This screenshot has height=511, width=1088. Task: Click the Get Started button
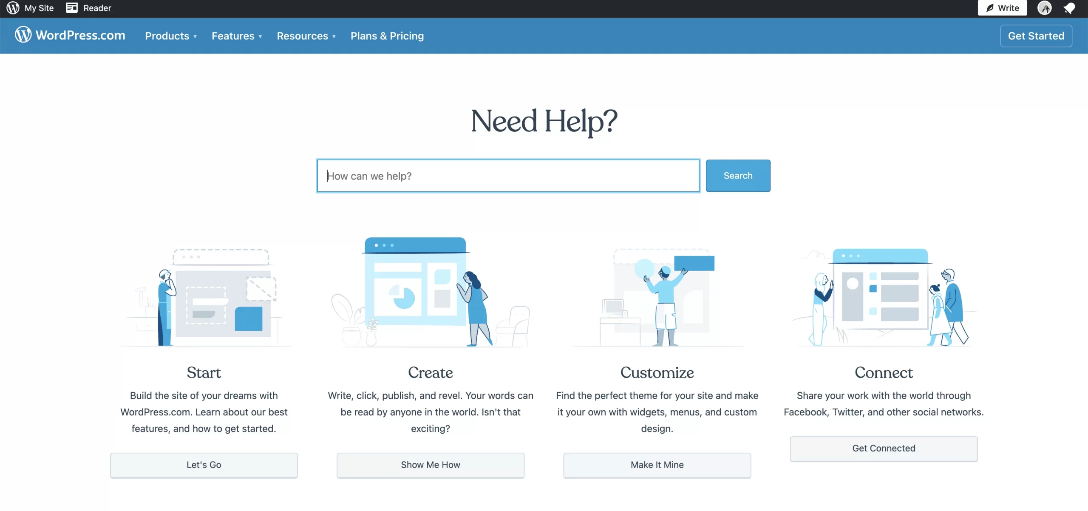pos(1036,35)
